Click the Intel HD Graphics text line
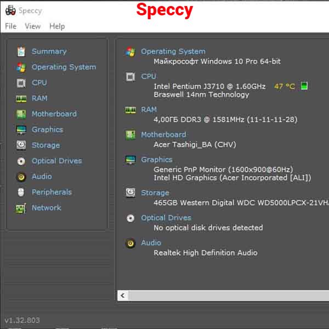The width and height of the screenshot is (329, 329). (x=232, y=178)
